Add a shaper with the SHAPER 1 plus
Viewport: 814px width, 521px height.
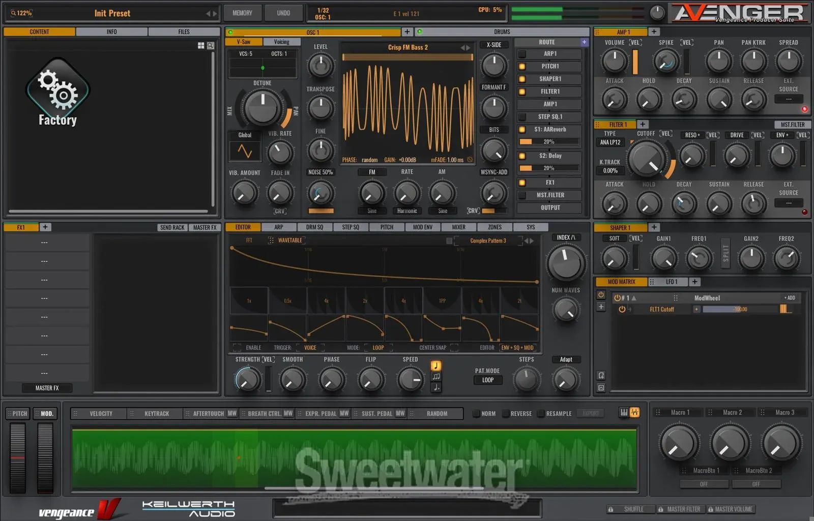coord(654,227)
